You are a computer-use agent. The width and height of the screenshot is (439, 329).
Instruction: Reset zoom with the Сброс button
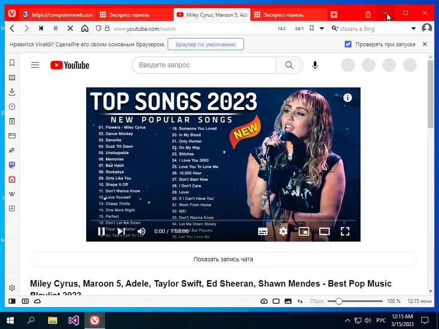click(x=317, y=301)
